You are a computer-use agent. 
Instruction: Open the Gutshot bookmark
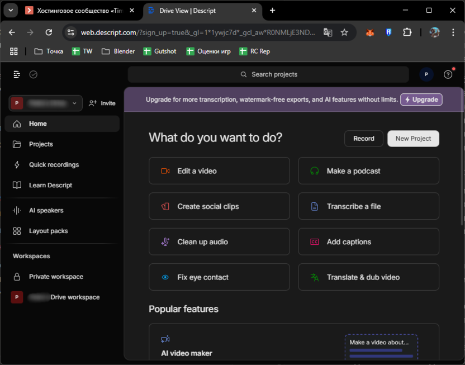point(160,51)
